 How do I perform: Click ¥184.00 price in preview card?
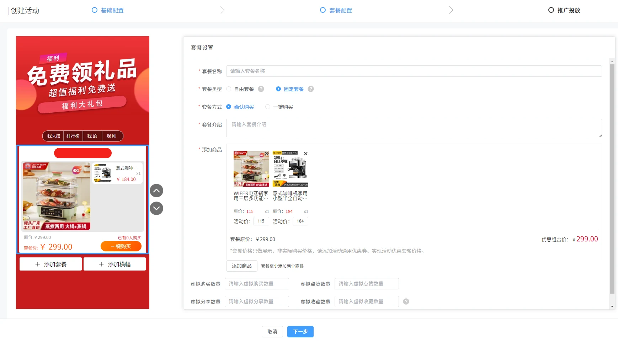coord(126,180)
